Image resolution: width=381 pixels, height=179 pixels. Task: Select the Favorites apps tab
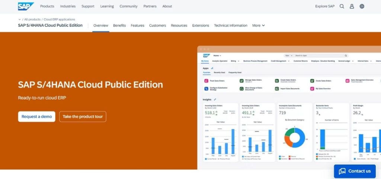(x=207, y=72)
